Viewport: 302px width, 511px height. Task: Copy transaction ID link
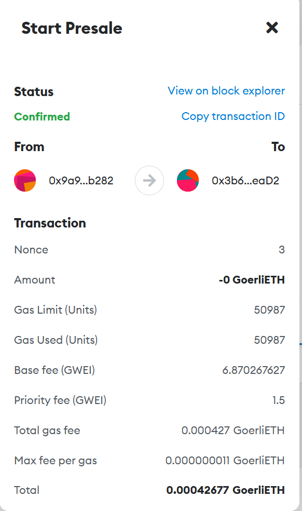(x=233, y=116)
